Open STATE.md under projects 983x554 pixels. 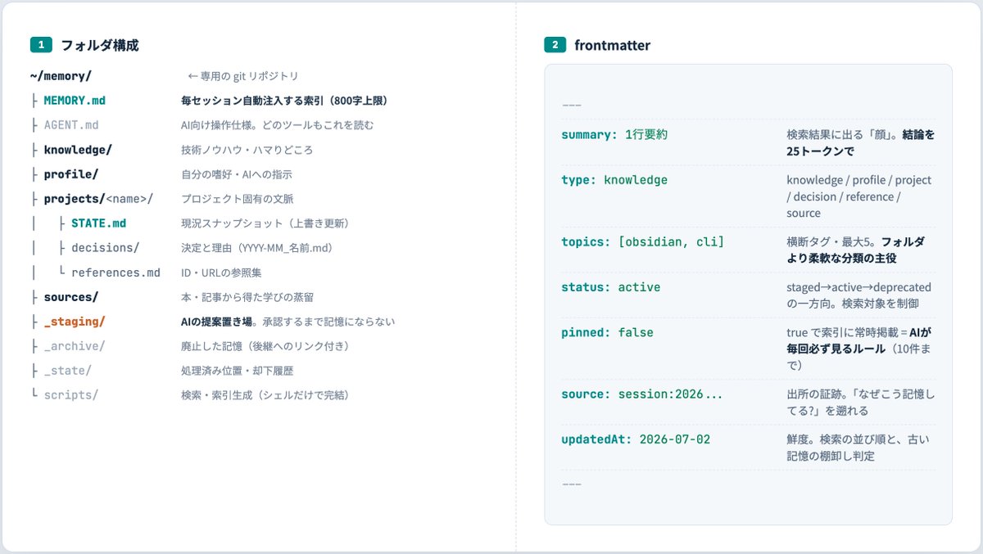(x=98, y=223)
